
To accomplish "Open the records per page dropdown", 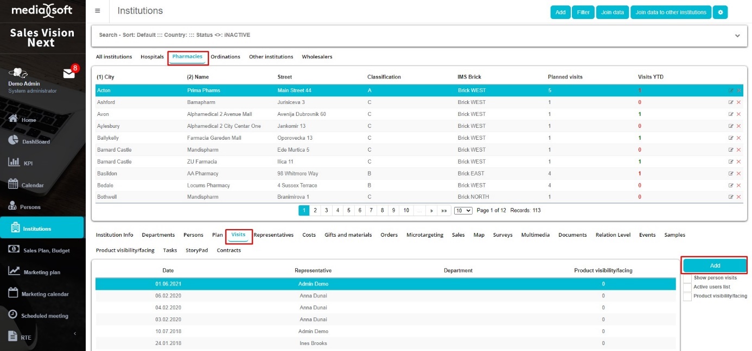I will [x=463, y=211].
